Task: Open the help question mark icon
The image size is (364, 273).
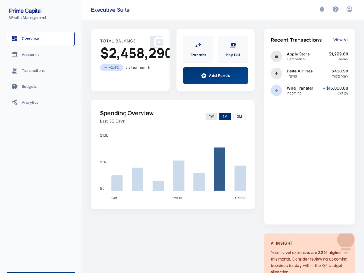Action: [336, 9]
